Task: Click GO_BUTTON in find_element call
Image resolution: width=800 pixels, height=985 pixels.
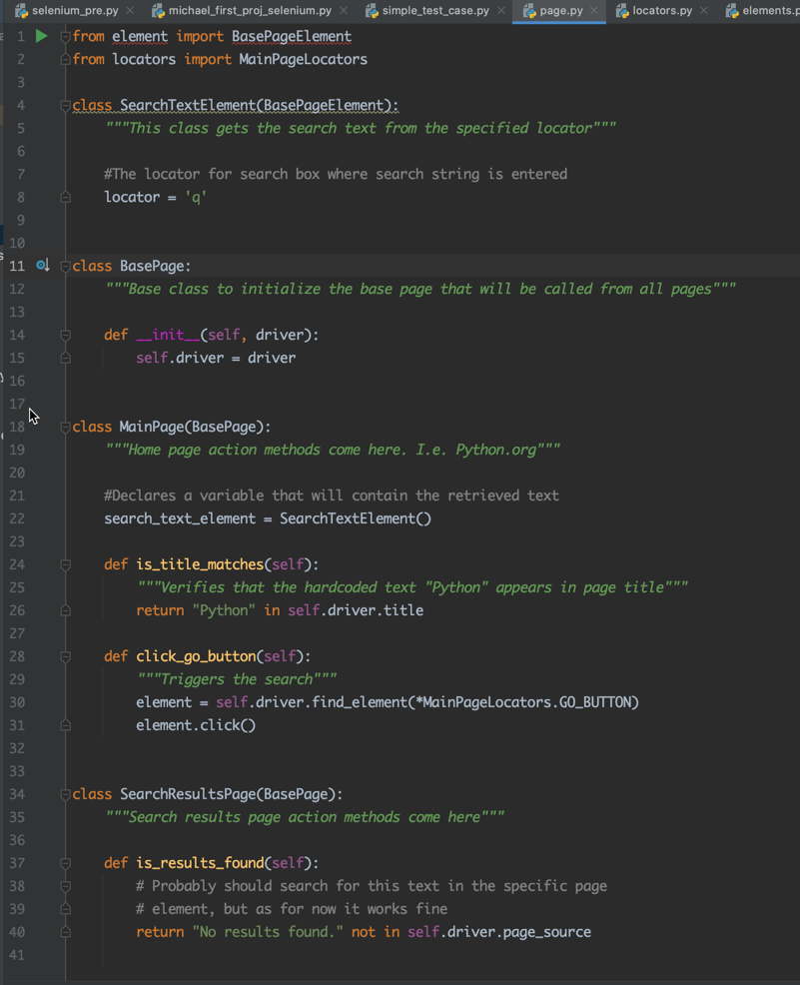Action: coord(595,702)
